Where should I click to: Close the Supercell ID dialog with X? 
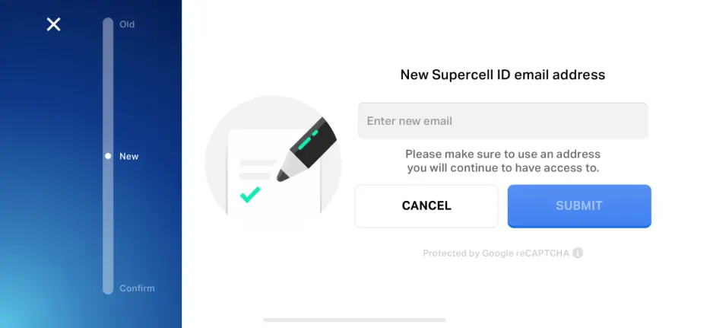coord(53,24)
